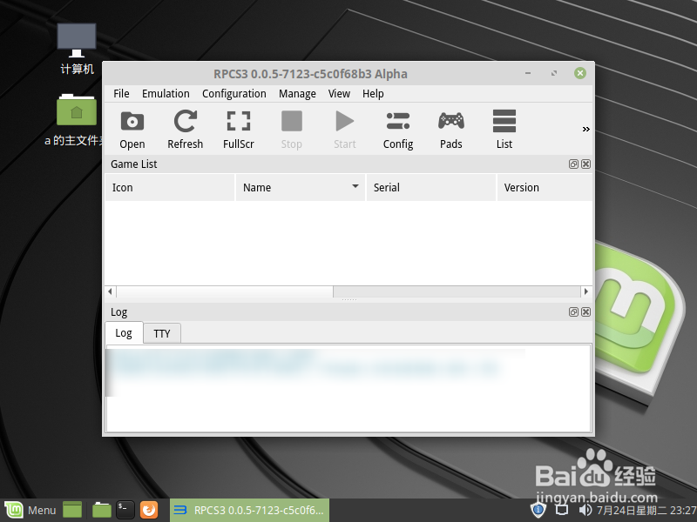Viewport: 697px width, 522px height.
Task: Open the Help menu
Action: 373,94
